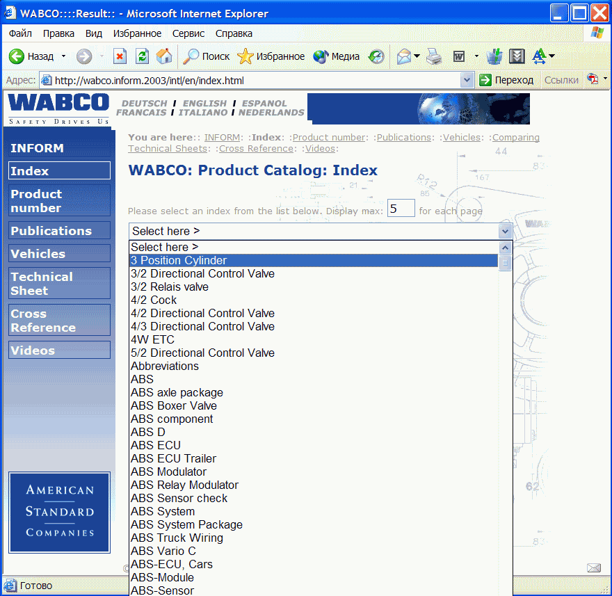612x596 pixels.
Task: Click the dropdown list scrollbar thumb
Action: click(505, 263)
